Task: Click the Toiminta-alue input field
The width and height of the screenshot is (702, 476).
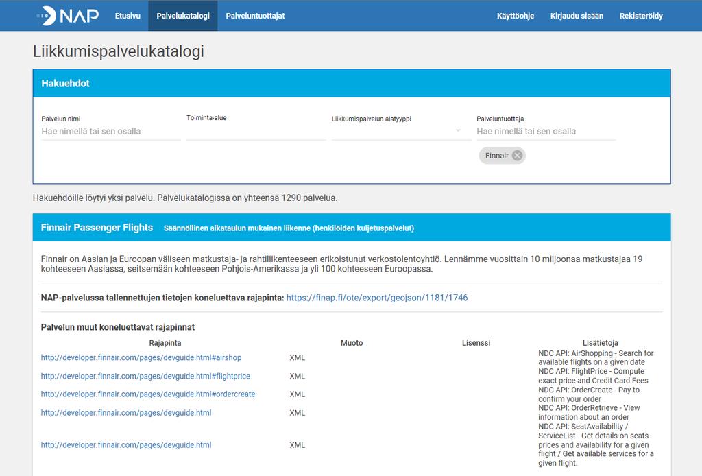Action: point(256,131)
